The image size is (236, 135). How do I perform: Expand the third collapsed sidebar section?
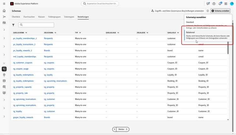pyautogui.click(x=4, y=46)
